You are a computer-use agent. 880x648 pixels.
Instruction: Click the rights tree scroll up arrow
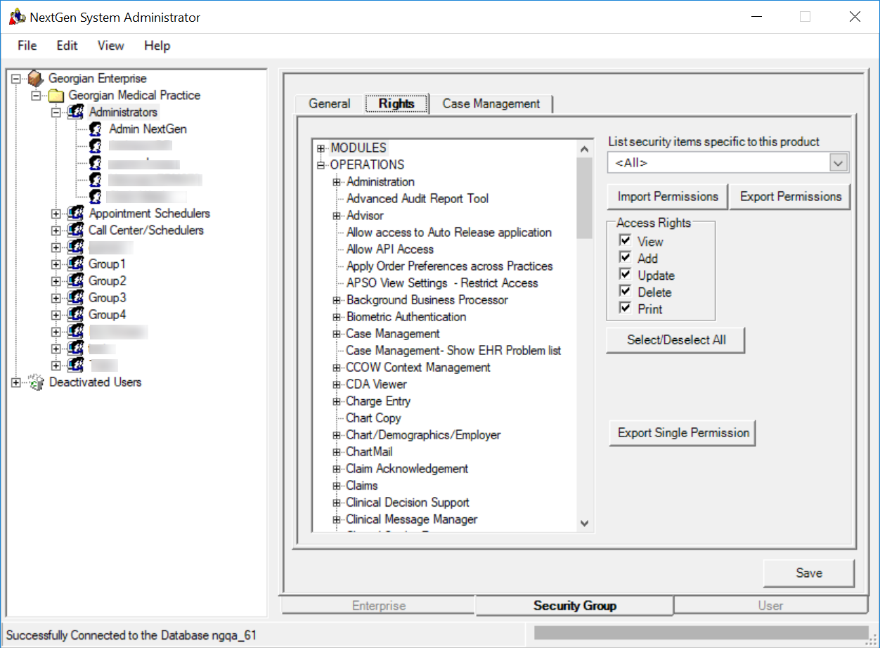pyautogui.click(x=584, y=149)
